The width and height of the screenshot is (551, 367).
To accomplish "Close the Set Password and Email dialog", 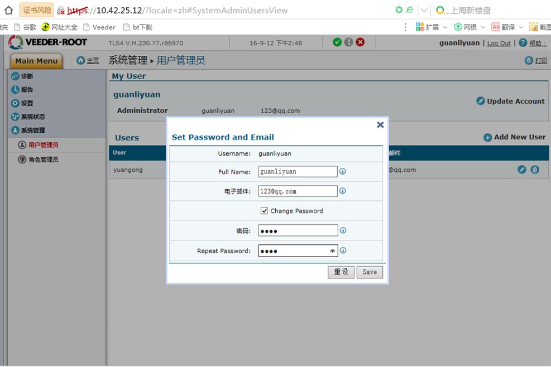I will coord(380,125).
